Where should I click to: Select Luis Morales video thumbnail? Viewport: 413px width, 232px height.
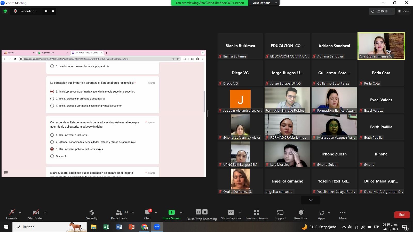pos(287,154)
